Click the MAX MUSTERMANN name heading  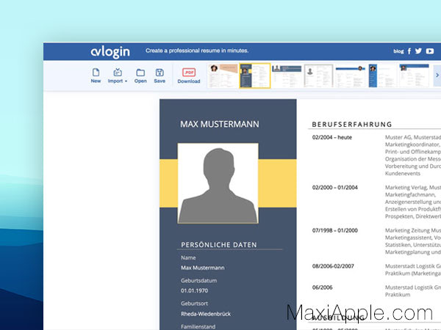pos(220,124)
